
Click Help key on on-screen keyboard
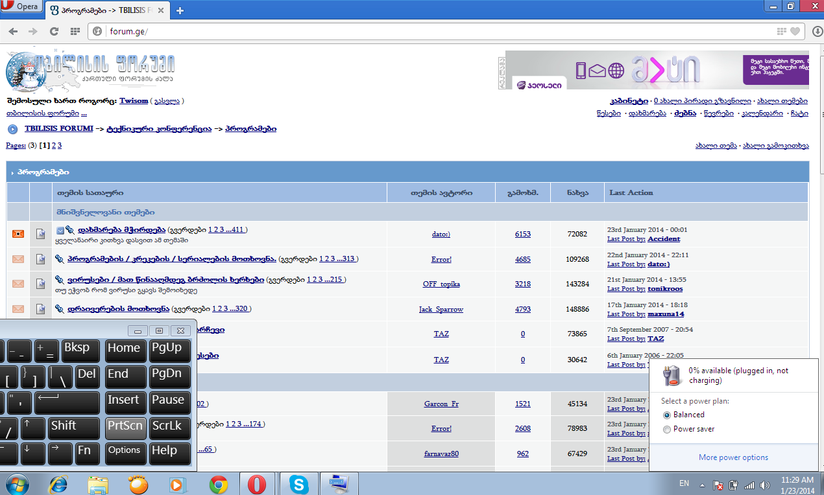point(170,454)
